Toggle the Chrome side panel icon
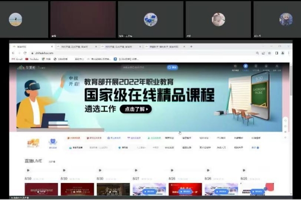This screenshot has height=200, width=301. [x=276, y=52]
